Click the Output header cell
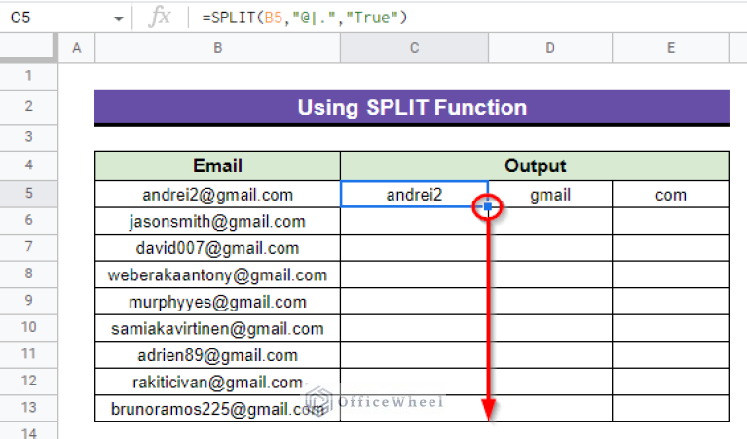 pyautogui.click(x=535, y=166)
